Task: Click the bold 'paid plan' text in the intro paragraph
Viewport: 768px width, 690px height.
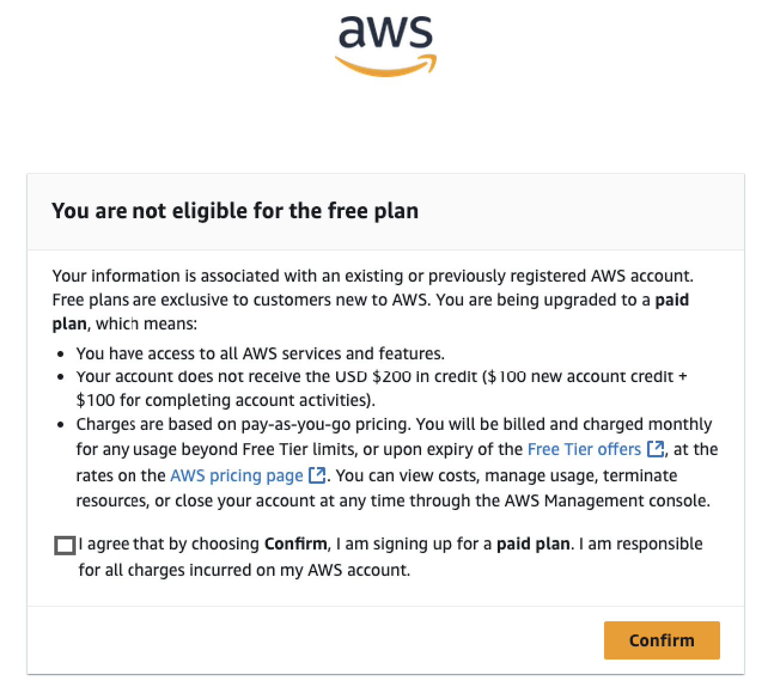Action: click(x=672, y=300)
